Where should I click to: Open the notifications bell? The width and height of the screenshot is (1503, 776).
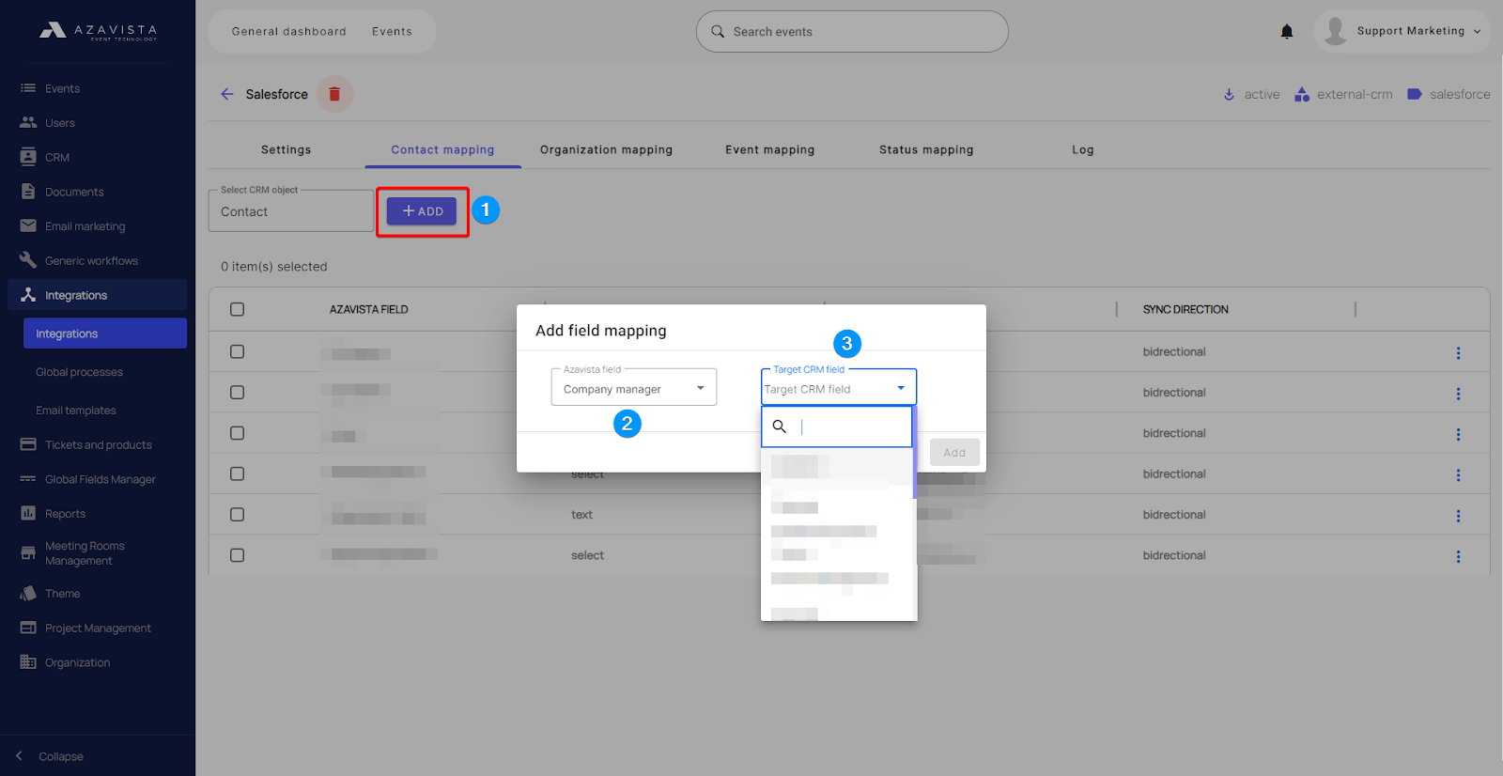coord(1287,32)
